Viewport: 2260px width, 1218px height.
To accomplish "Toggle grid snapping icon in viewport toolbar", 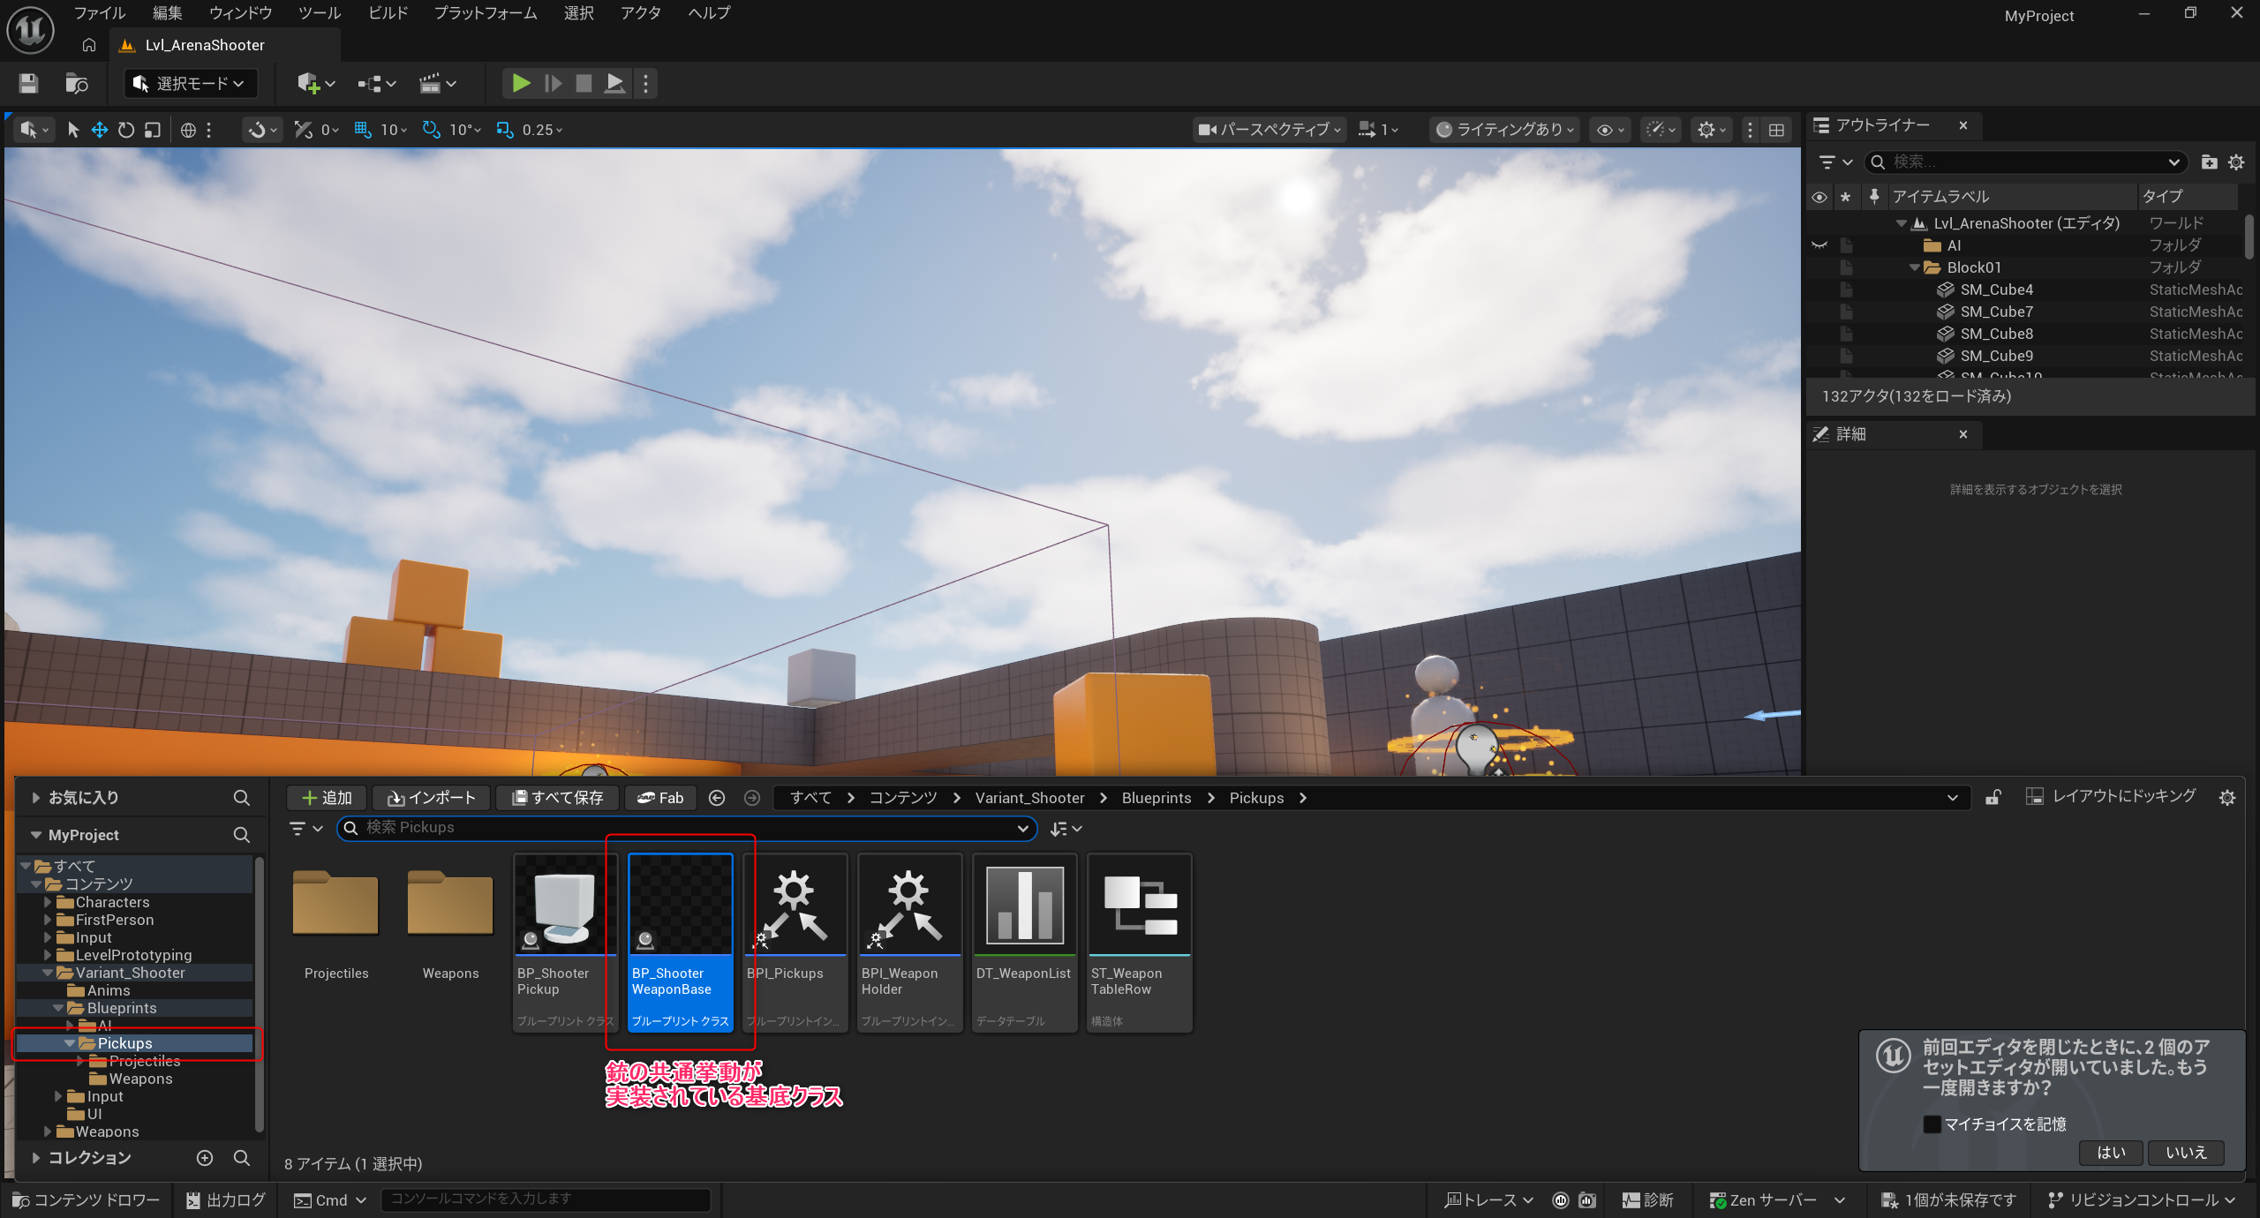I will coord(363,130).
